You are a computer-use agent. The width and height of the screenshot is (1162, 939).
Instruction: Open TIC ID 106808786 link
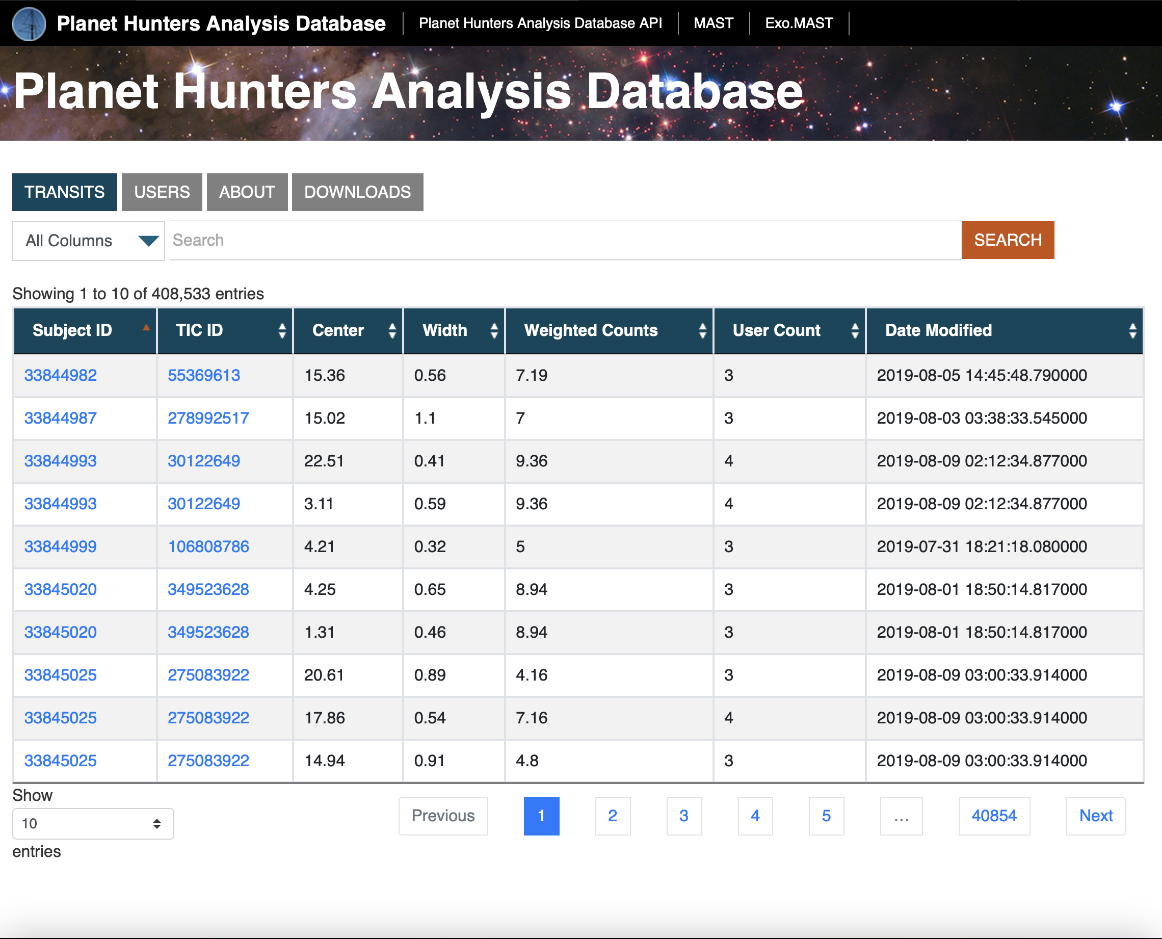coord(208,546)
